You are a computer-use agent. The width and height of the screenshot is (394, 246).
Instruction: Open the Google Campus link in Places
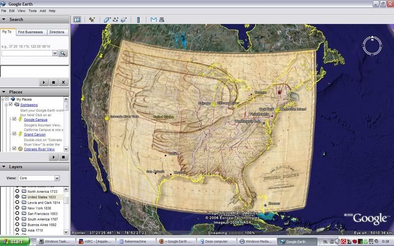pyautogui.click(x=35, y=120)
